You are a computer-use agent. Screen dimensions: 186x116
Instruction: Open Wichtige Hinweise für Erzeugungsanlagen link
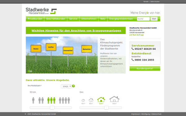(x=76, y=31)
